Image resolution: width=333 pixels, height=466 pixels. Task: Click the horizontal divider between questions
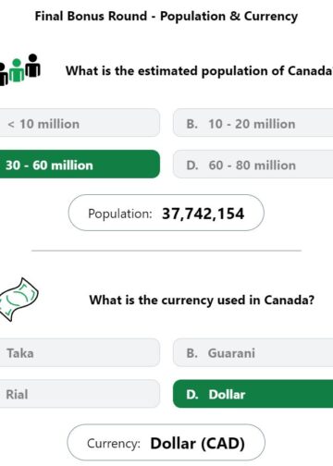[x=166, y=251]
